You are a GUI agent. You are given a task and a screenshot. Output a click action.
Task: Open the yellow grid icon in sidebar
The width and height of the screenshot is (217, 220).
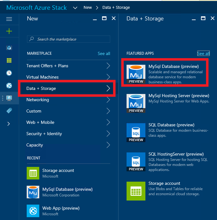(x=9, y=60)
